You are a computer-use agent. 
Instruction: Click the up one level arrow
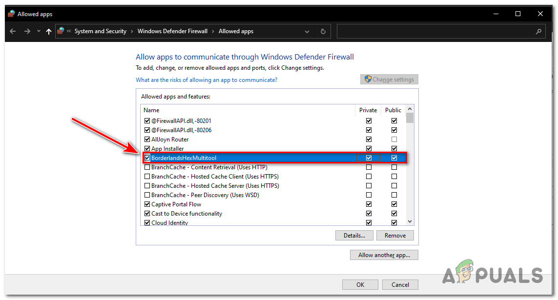pos(48,31)
